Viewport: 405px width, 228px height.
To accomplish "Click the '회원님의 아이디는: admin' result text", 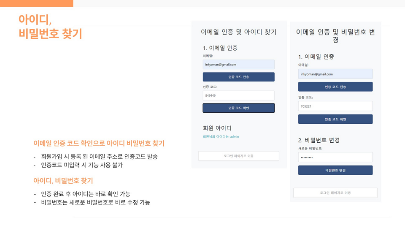I will 221,136.
